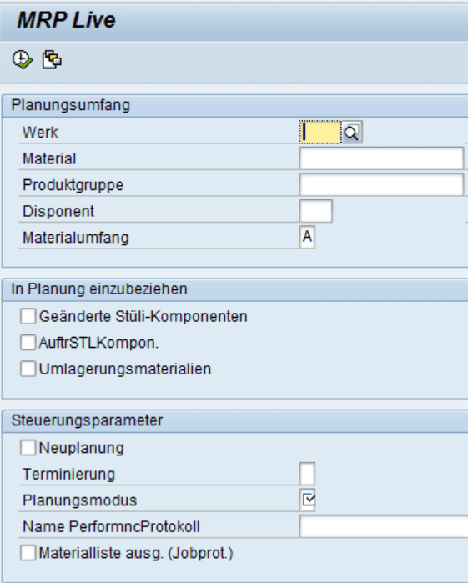468x583 pixels.
Task: Select the Produktgruppe input field
Action: [x=382, y=185]
